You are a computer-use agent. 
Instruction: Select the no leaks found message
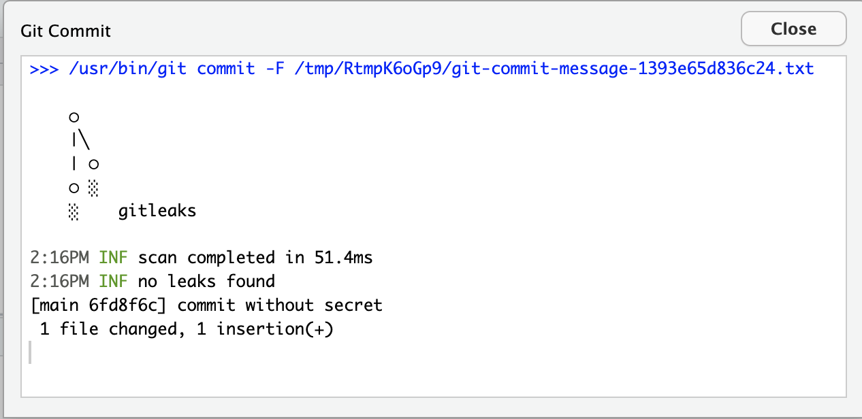pyautogui.click(x=204, y=281)
